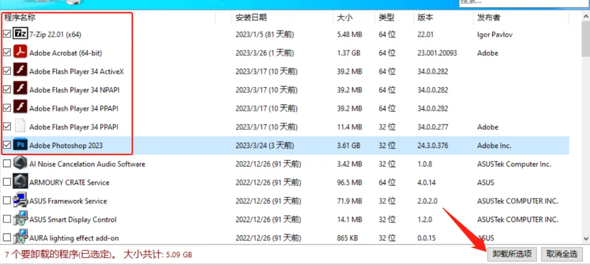
Task: Click the ASUS Framework Service icon
Action: click(x=20, y=201)
